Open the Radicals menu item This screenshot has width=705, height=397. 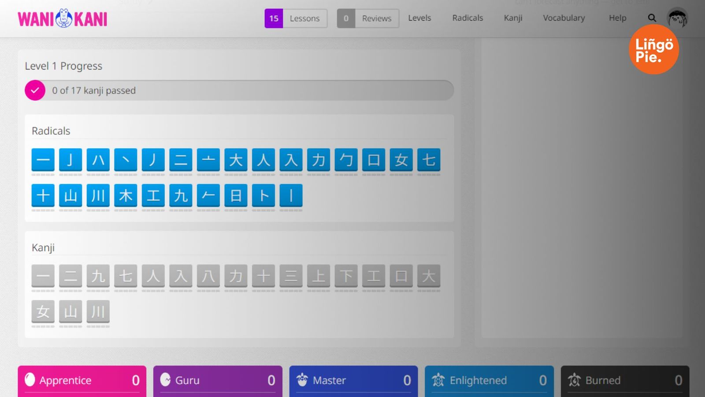coord(467,18)
